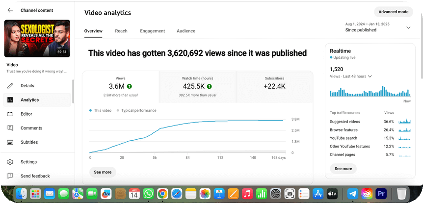Click the Advanced mode button
This screenshot has width=423, height=203.
pyautogui.click(x=393, y=12)
